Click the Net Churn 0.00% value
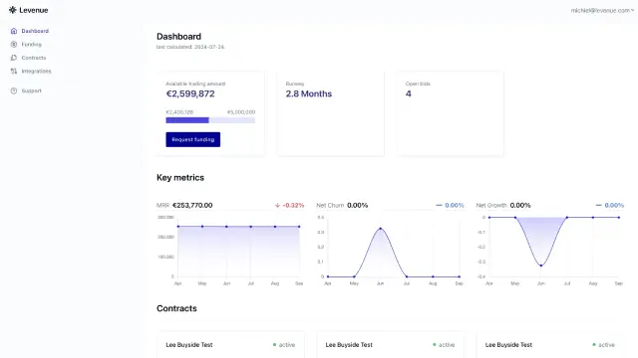This screenshot has height=358, width=638. (357, 206)
